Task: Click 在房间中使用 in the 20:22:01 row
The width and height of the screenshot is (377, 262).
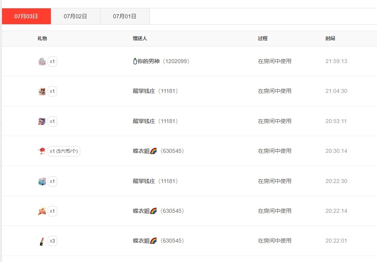Action: (275, 241)
